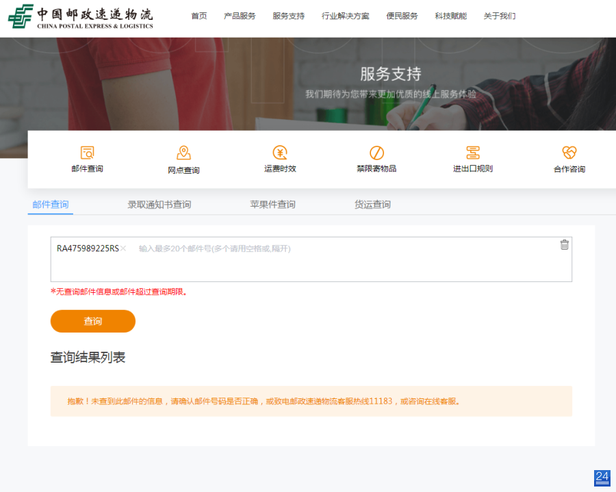
Task: Click the 查询结果列表 heading
Action: (x=88, y=357)
